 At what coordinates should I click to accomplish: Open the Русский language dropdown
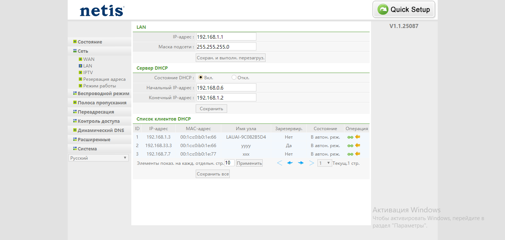98,158
